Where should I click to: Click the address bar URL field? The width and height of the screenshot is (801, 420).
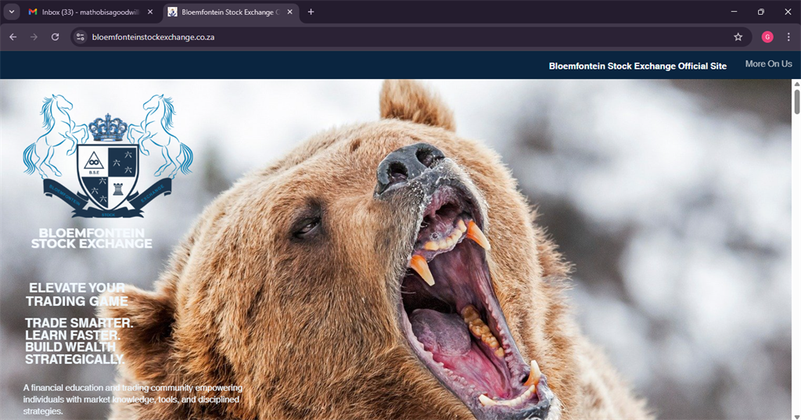[391, 37]
